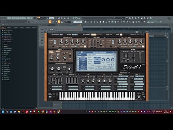
Task: Select the Chorus effect tab
Action: [83, 62]
